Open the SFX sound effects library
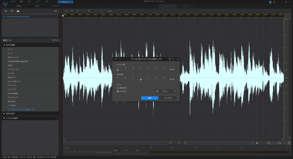The height and width of the screenshot is (159, 293). tap(12, 11)
